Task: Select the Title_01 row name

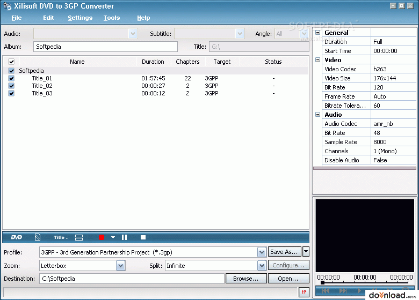Action: pos(42,78)
